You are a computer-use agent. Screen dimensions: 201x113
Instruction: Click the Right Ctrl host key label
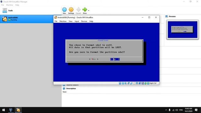153,83
